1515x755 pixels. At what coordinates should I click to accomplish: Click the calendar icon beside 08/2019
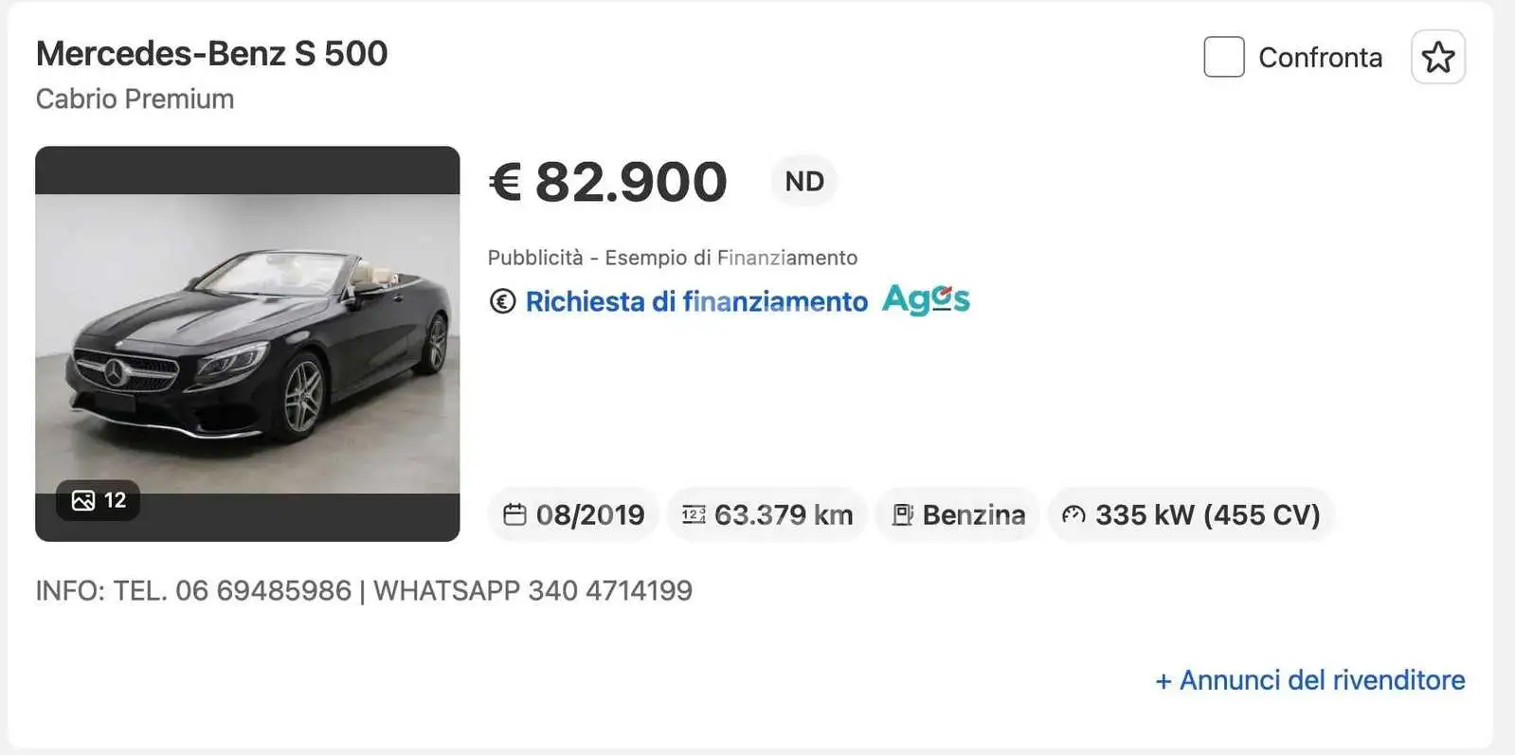514,514
